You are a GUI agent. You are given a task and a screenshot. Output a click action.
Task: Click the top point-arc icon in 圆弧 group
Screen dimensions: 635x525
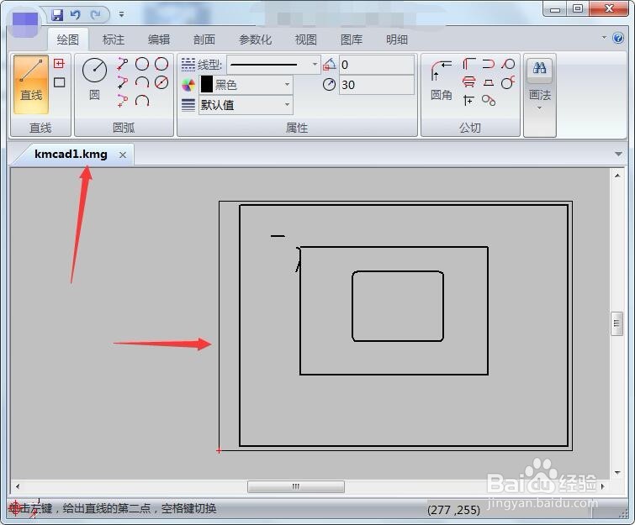click(122, 64)
